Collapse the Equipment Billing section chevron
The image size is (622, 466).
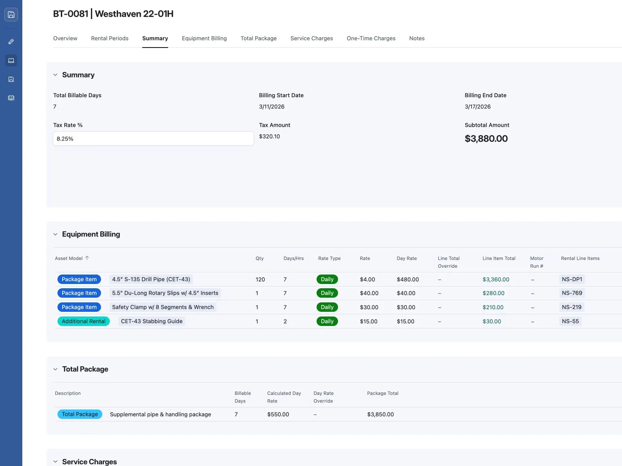[55, 234]
